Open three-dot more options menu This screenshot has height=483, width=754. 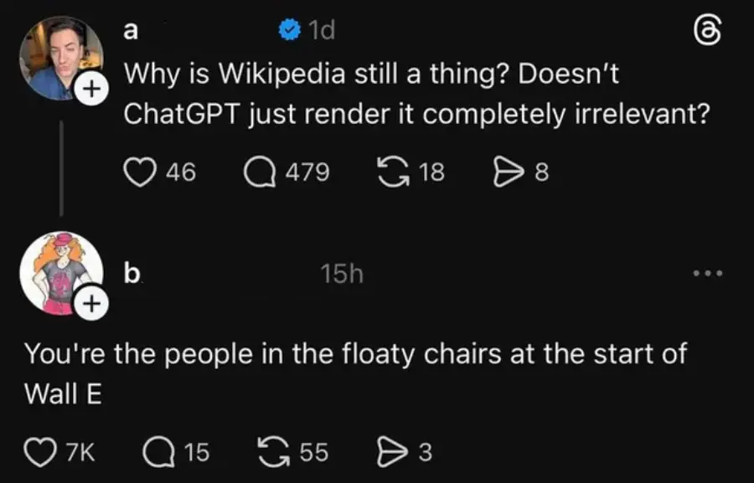click(x=705, y=273)
